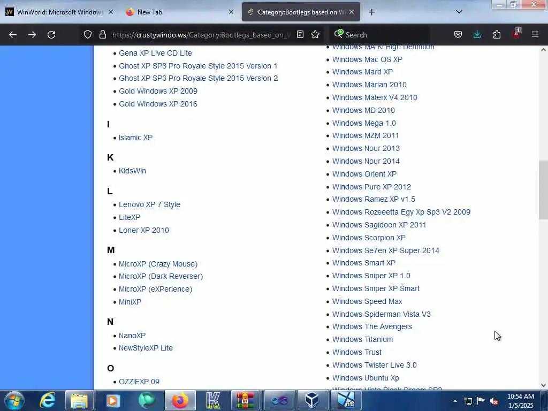Open the MiniXP link
The width and height of the screenshot is (548, 411).
(x=130, y=302)
